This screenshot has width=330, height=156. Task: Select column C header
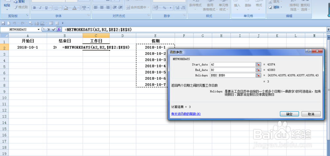pos(96,36)
